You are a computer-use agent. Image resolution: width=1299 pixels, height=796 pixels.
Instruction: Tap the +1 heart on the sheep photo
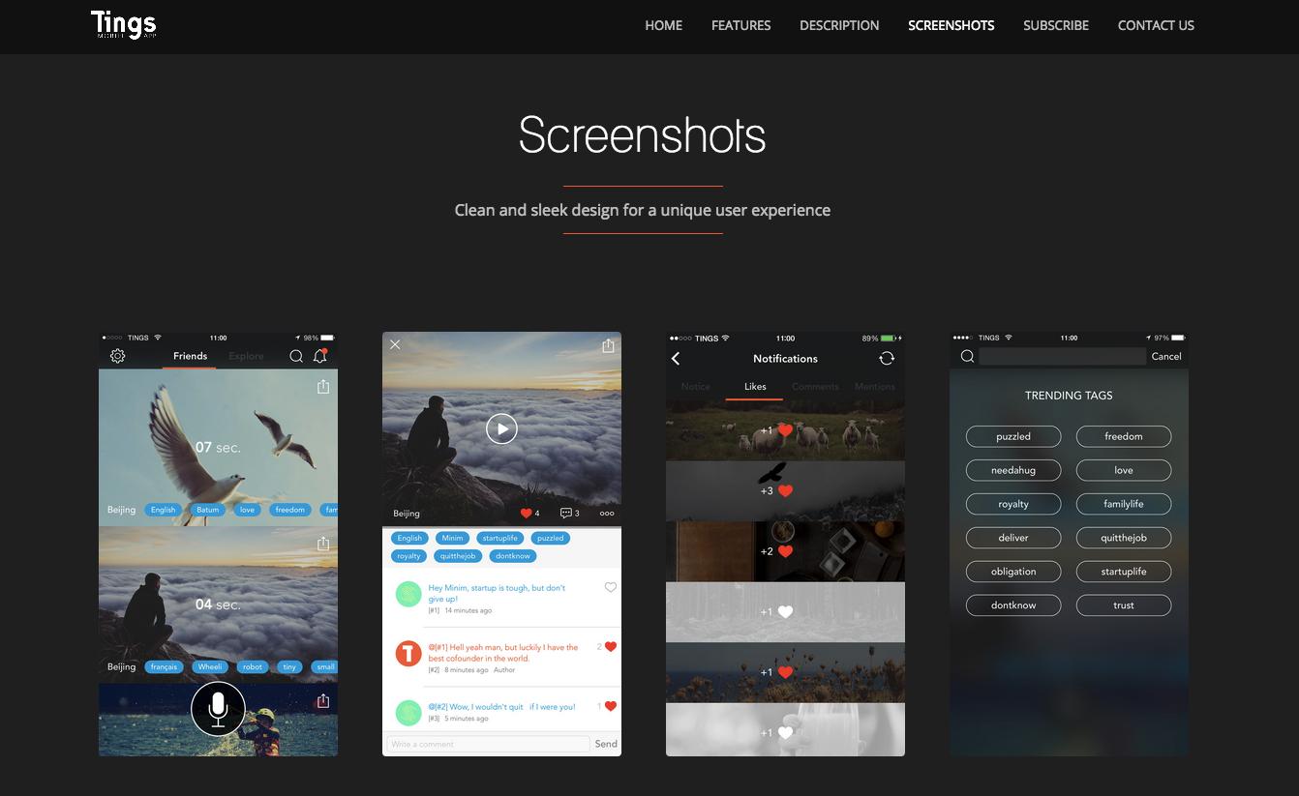[785, 430]
